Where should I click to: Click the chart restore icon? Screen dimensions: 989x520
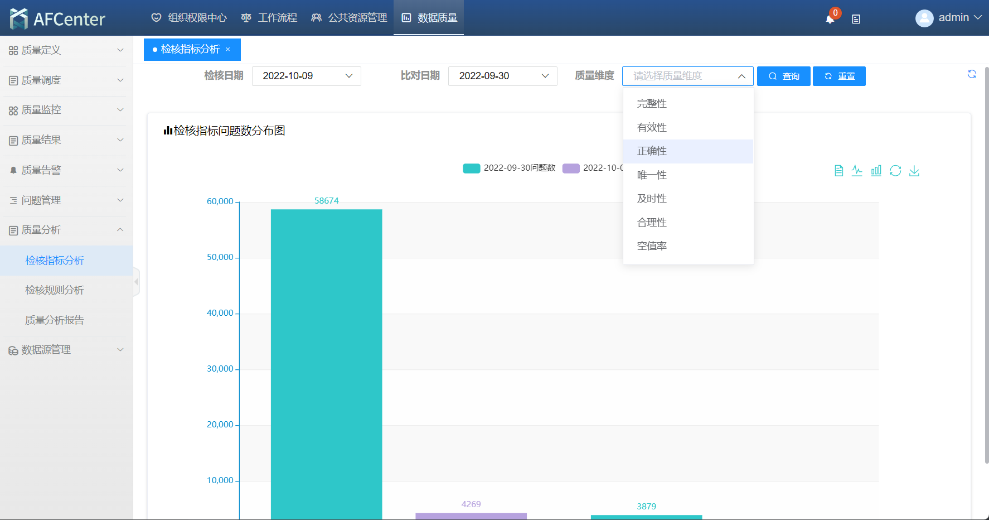[x=895, y=171]
